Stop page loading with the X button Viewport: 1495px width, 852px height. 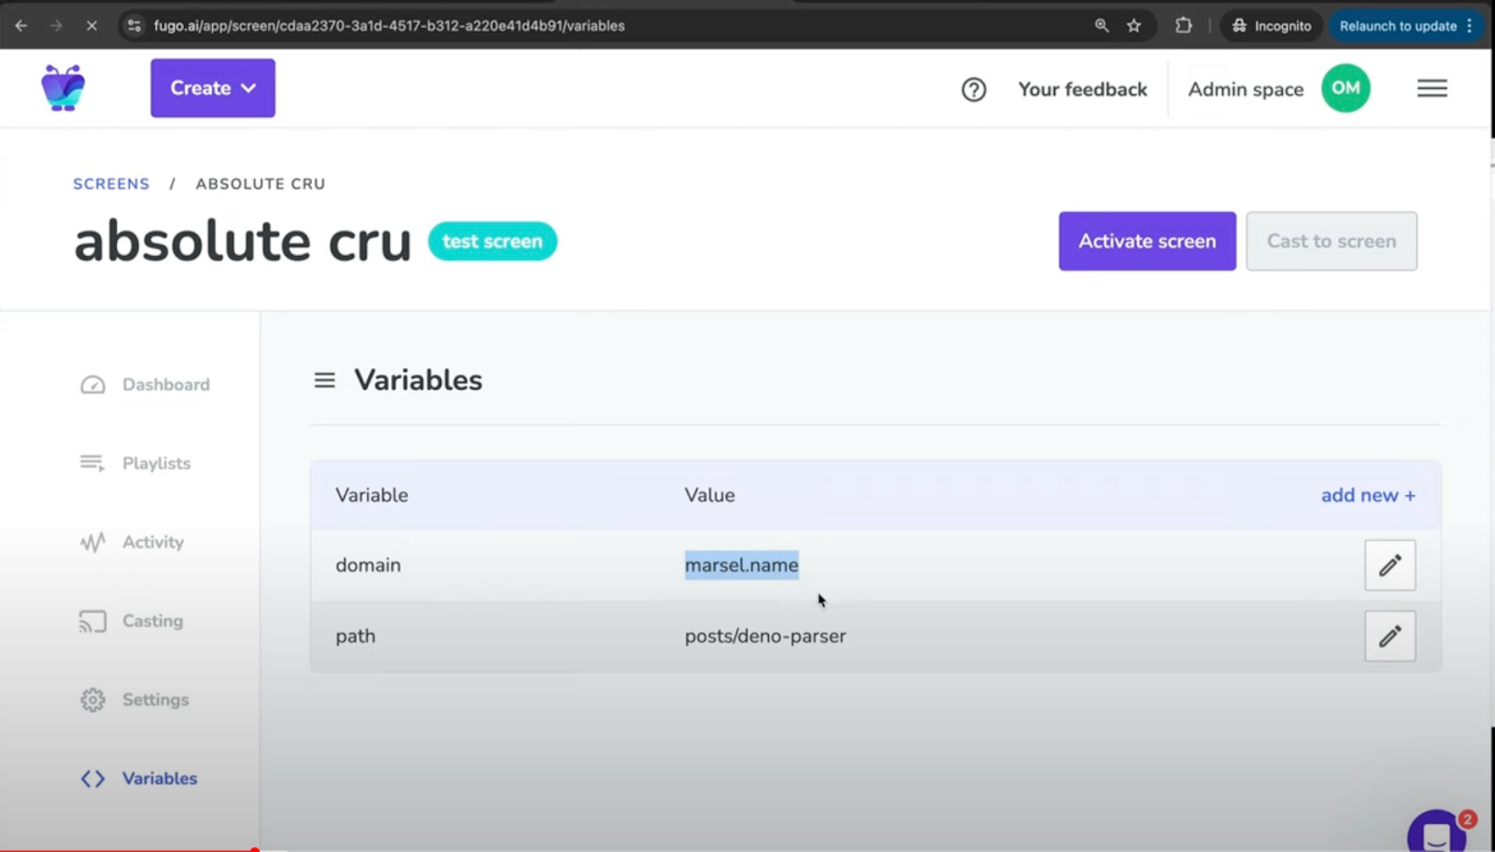pyautogui.click(x=92, y=26)
